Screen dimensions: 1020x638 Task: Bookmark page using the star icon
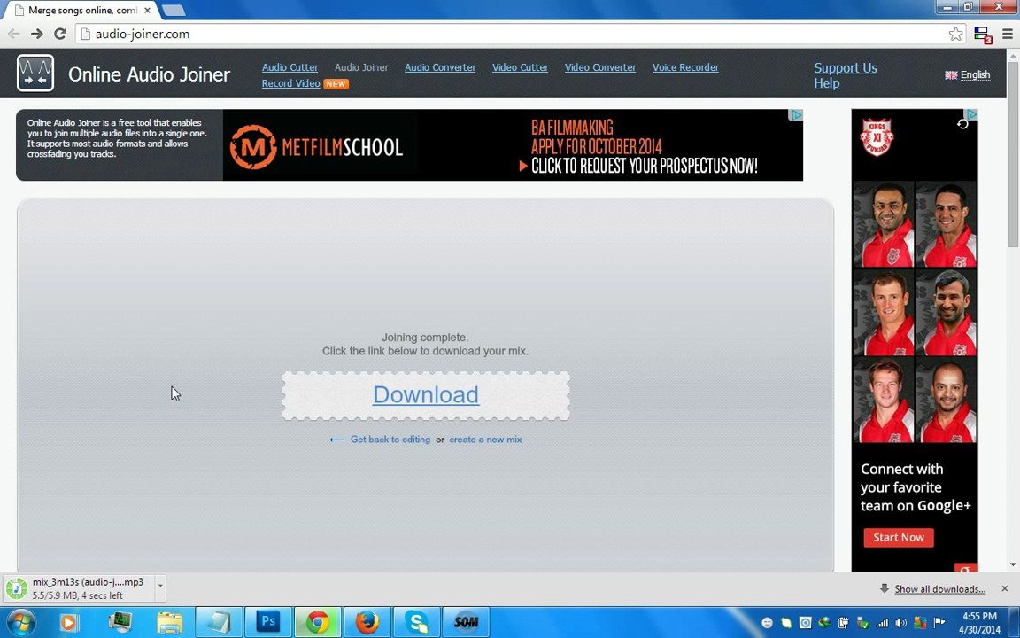click(955, 34)
